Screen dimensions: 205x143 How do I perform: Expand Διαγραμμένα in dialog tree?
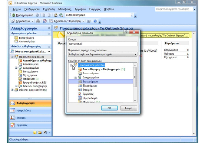pos(76,78)
